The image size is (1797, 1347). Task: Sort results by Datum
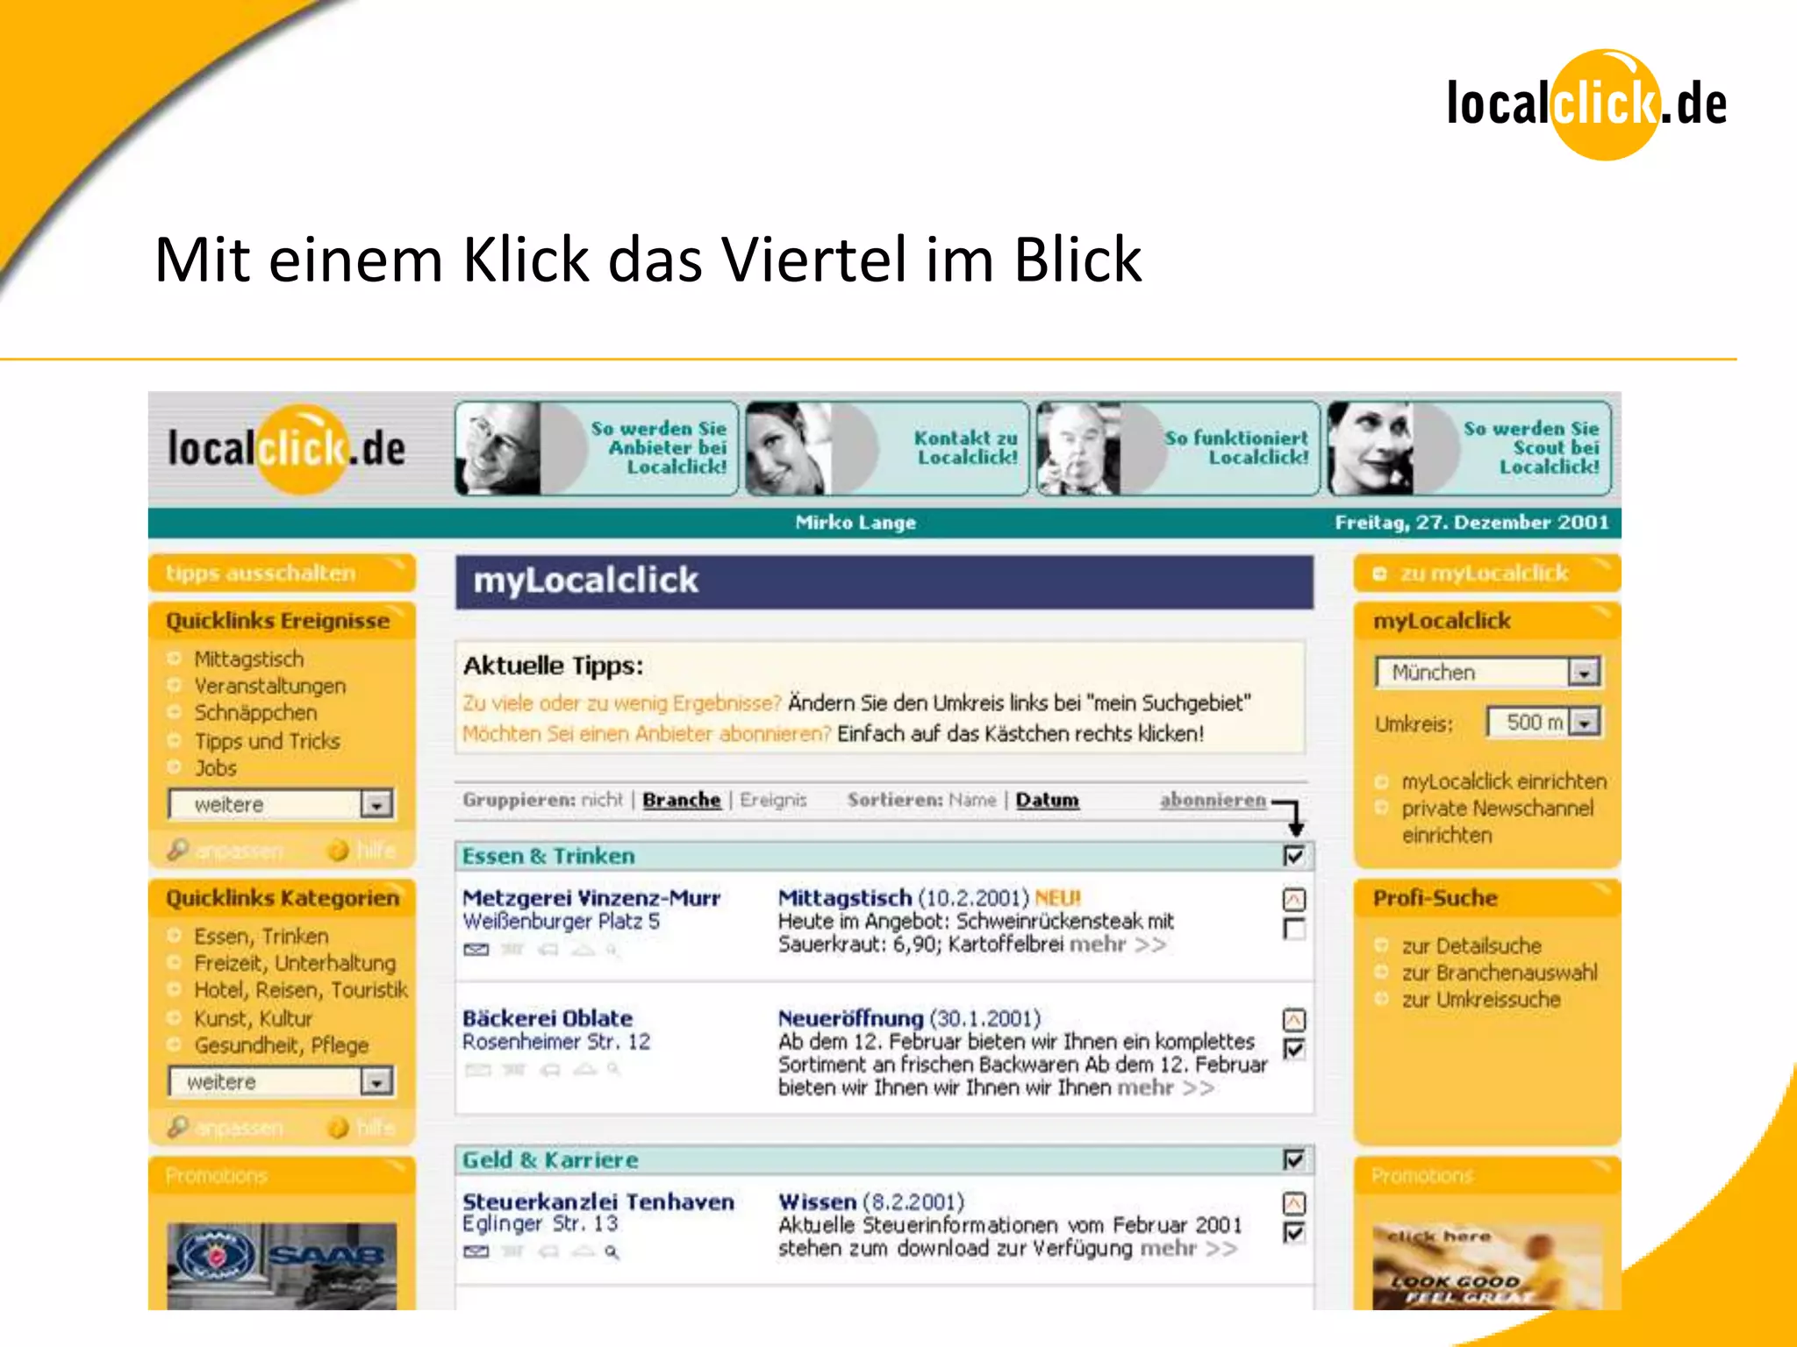1048,800
